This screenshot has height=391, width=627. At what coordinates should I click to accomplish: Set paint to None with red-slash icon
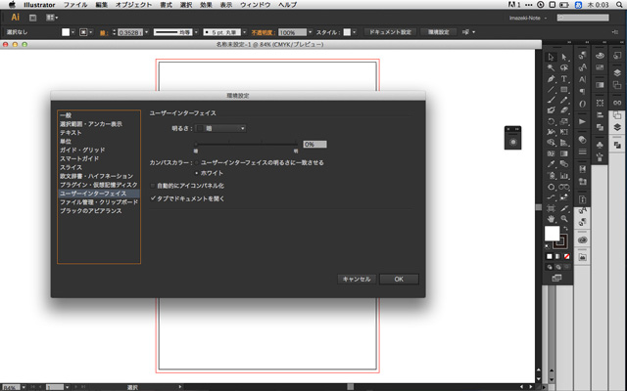[566, 256]
